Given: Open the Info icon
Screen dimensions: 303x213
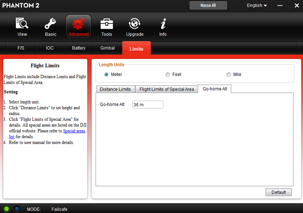Looking at the screenshot, I should 163,24.
